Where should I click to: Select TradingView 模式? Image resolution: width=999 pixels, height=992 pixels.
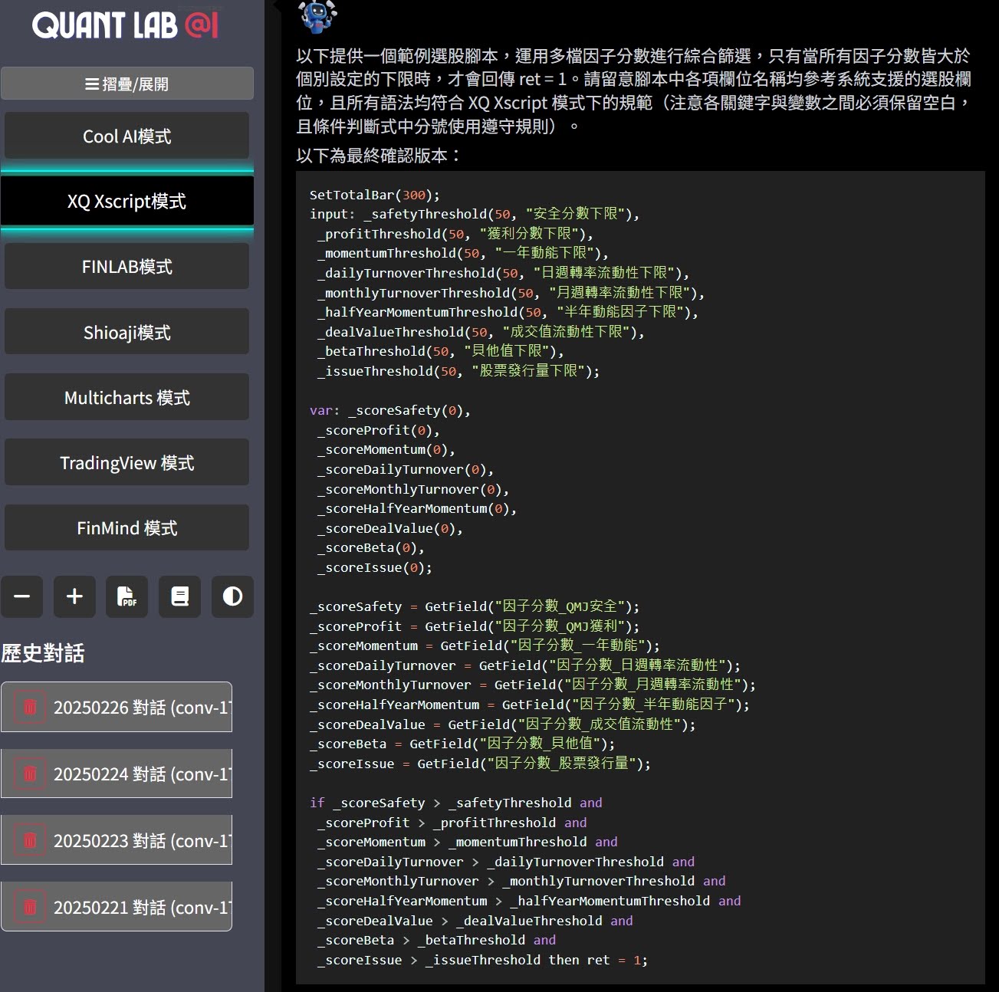(x=127, y=462)
